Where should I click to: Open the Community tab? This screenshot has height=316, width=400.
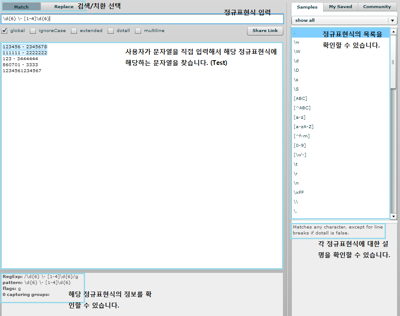pos(377,7)
